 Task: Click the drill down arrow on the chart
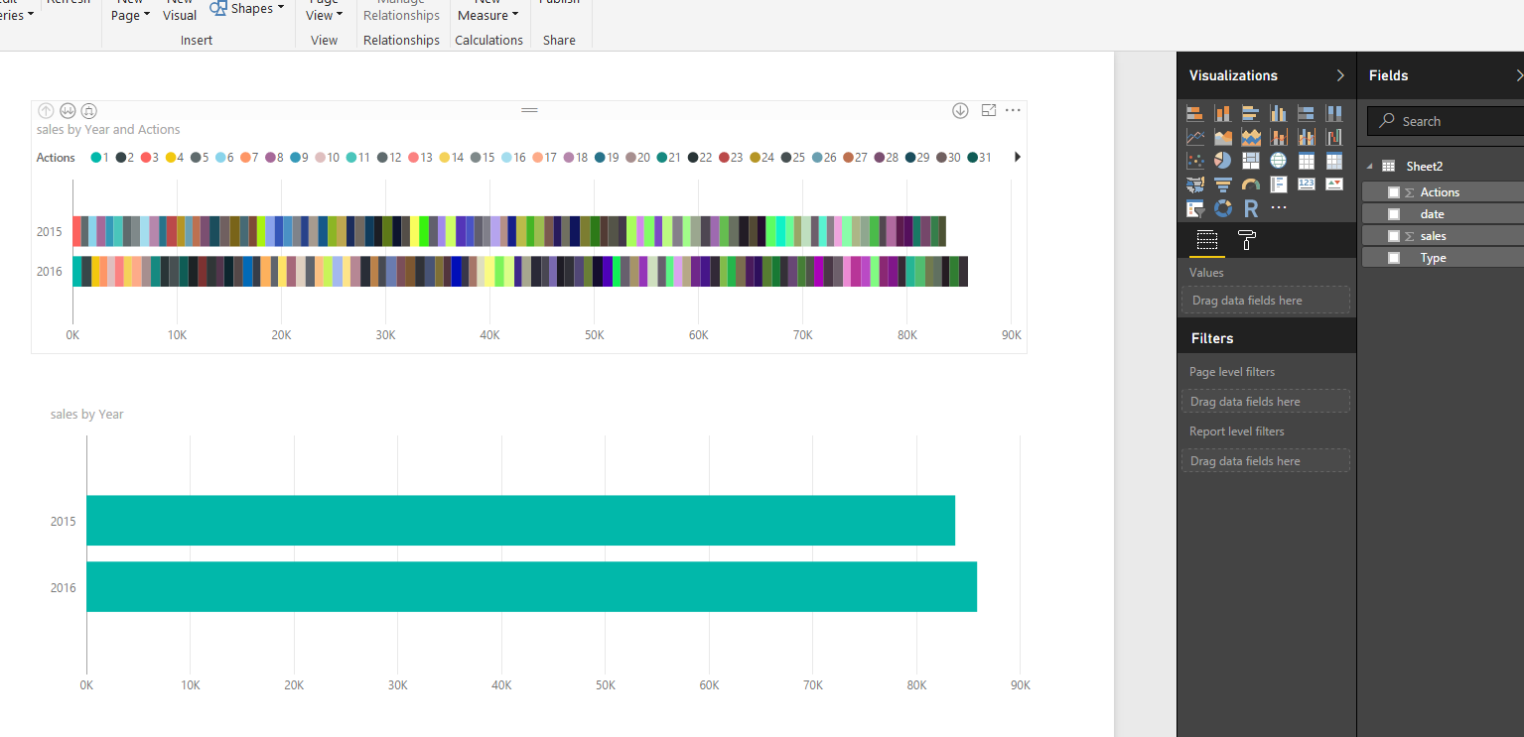click(960, 110)
